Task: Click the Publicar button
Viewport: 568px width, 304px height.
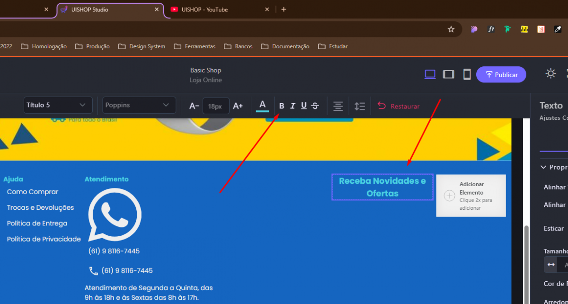Action: [501, 75]
